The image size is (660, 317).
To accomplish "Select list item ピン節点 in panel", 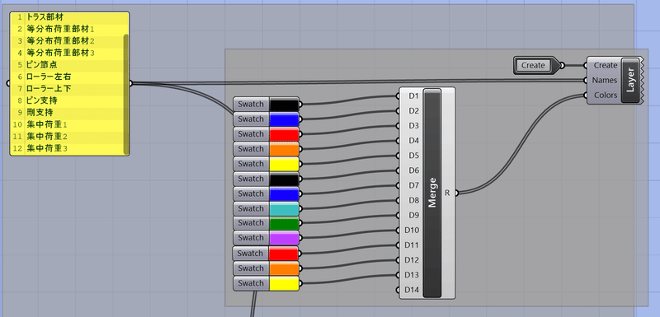I will pos(42,65).
